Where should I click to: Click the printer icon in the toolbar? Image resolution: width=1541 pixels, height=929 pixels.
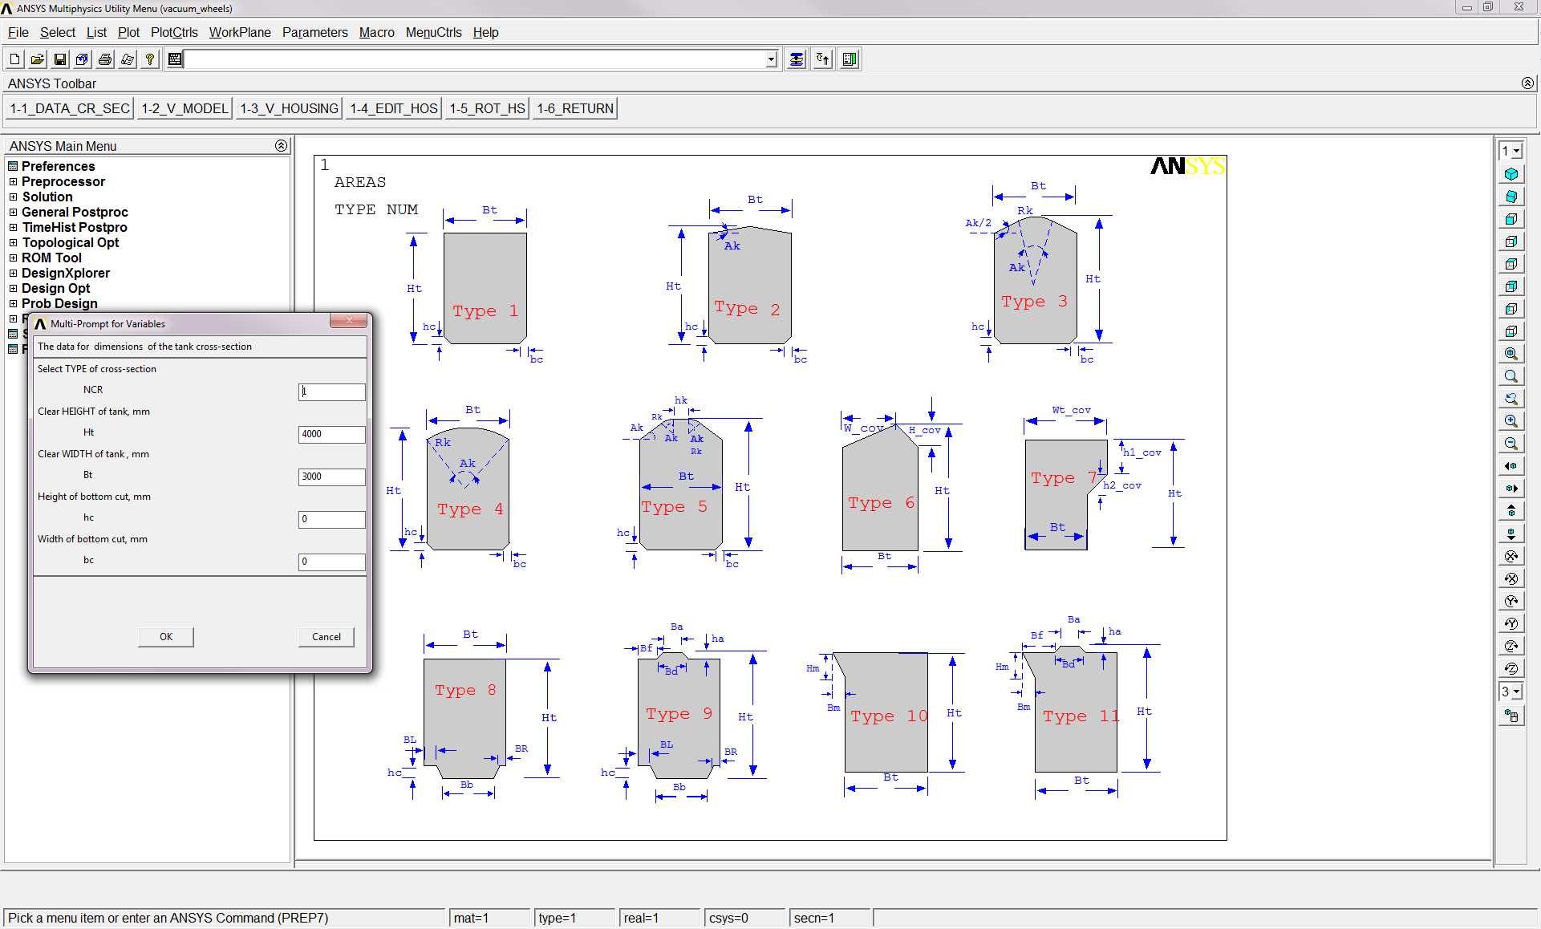pyautogui.click(x=104, y=59)
